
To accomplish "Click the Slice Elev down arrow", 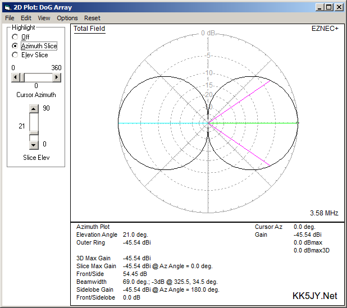I will (x=34, y=145).
